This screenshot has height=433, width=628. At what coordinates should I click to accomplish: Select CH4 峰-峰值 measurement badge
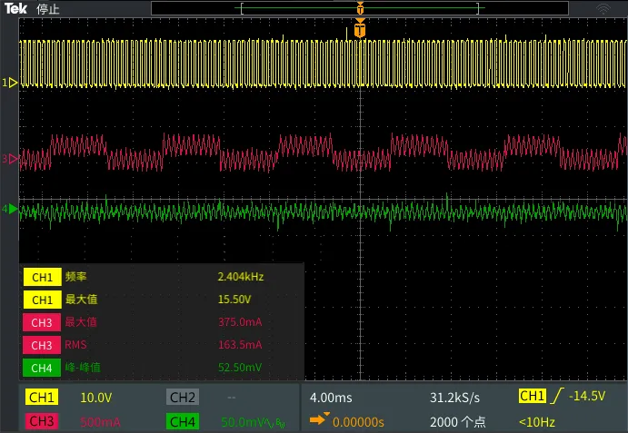point(42,368)
